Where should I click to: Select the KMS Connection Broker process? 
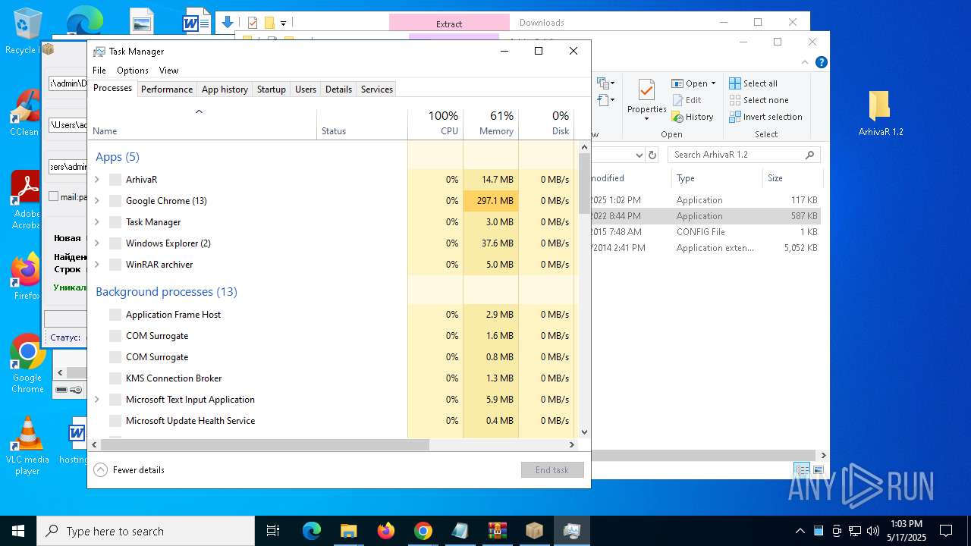[x=332, y=378]
